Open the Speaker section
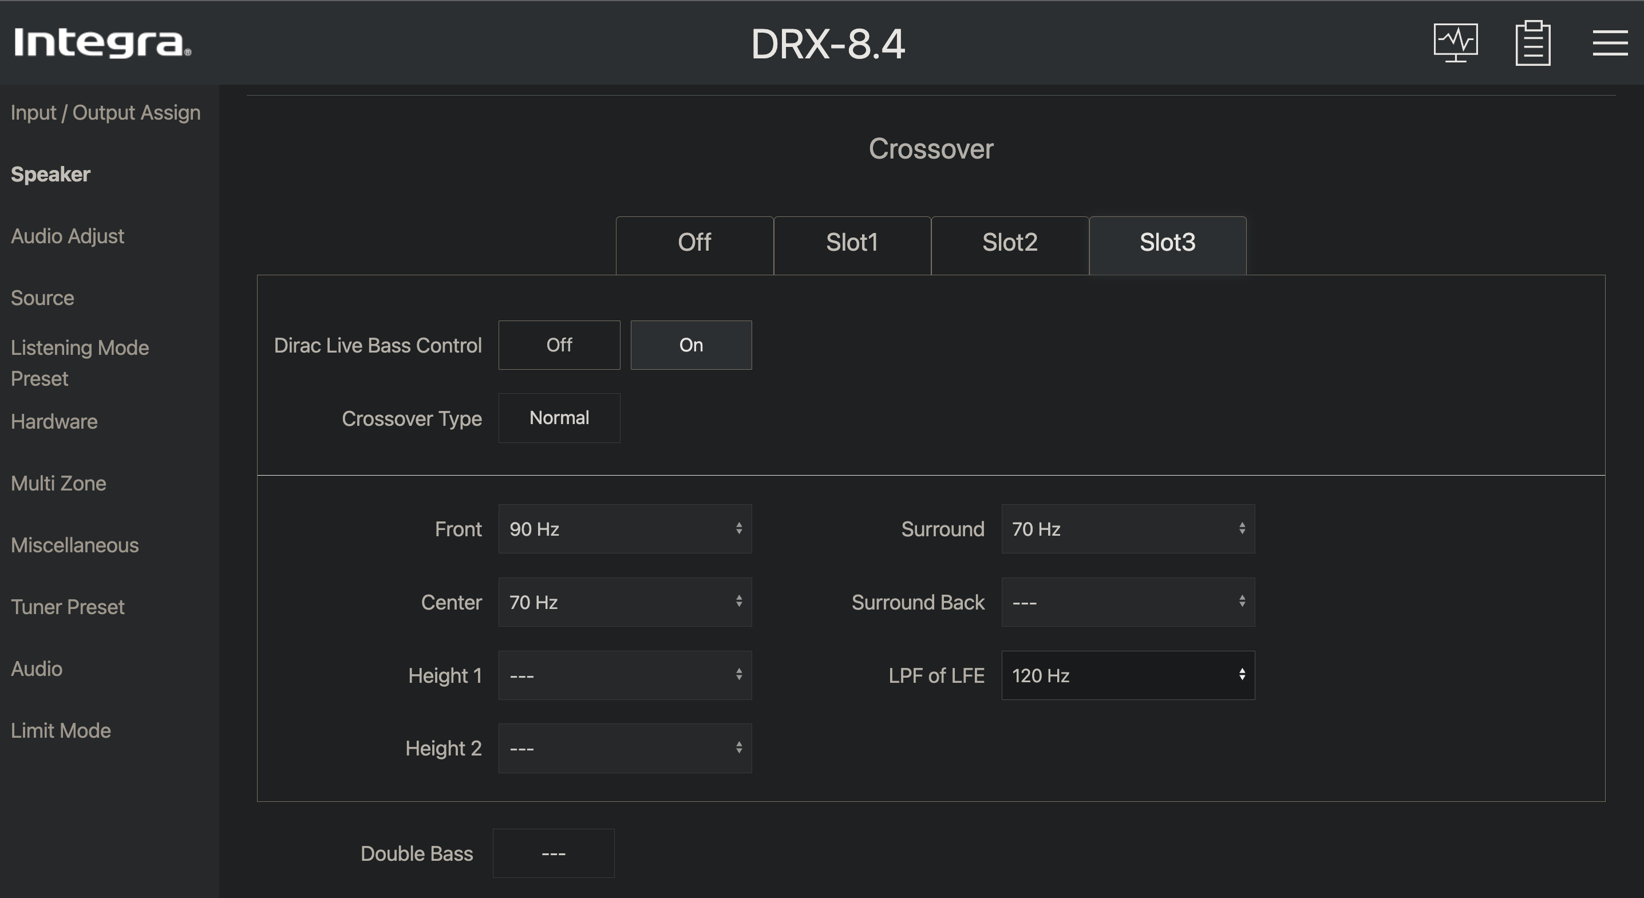 [50, 174]
